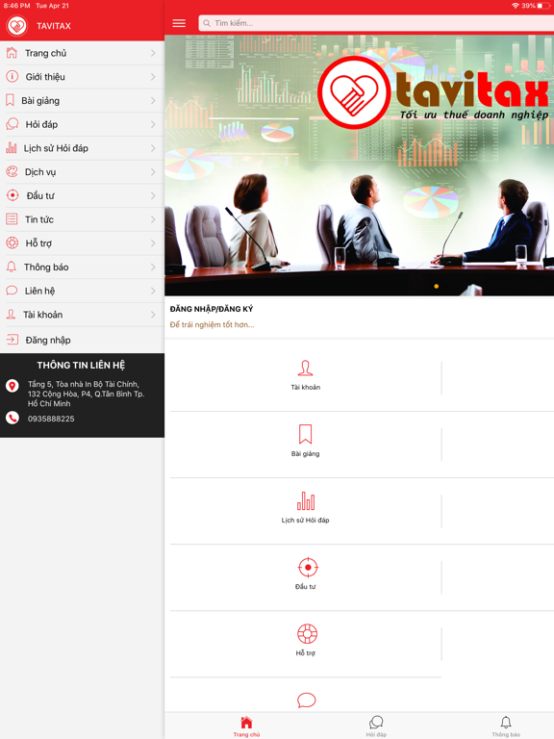Image resolution: width=554 pixels, height=739 pixels.
Task: Open Bài giảng bookmark tile in main grid
Action: pyautogui.click(x=305, y=441)
